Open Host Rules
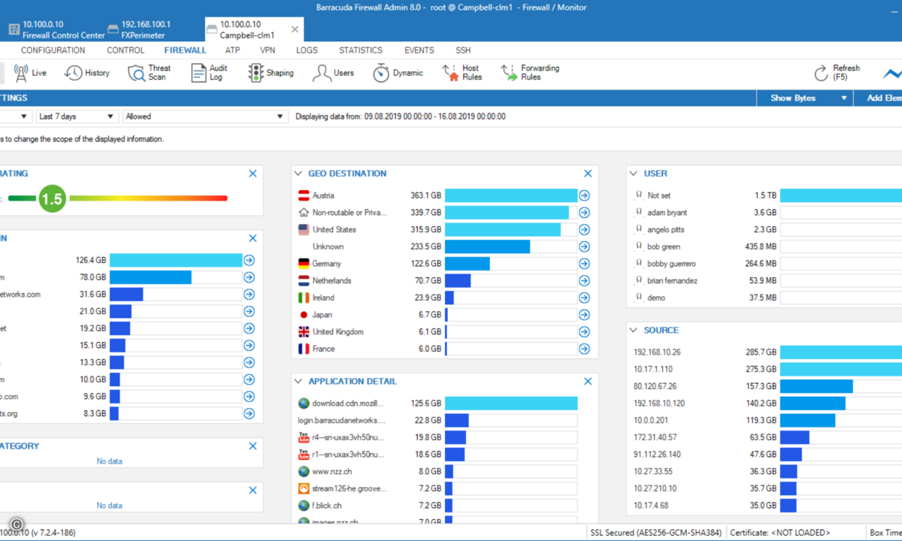 pos(462,73)
